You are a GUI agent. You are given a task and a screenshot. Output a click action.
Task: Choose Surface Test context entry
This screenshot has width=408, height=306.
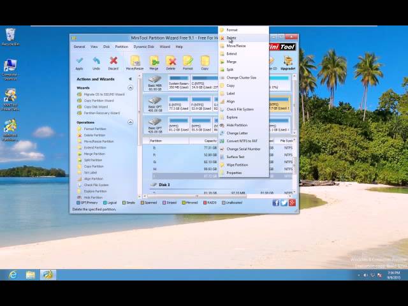(244, 157)
